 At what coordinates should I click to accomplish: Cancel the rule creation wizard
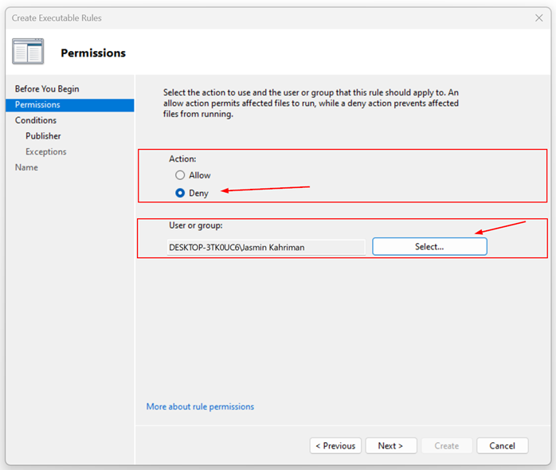tap(502, 446)
